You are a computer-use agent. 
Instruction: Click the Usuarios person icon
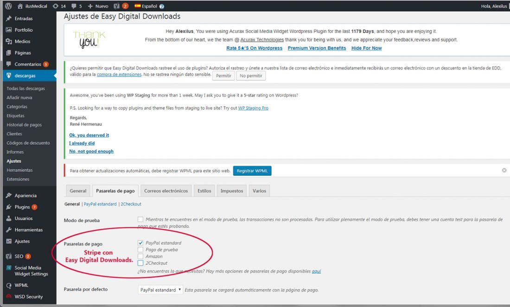9,218
